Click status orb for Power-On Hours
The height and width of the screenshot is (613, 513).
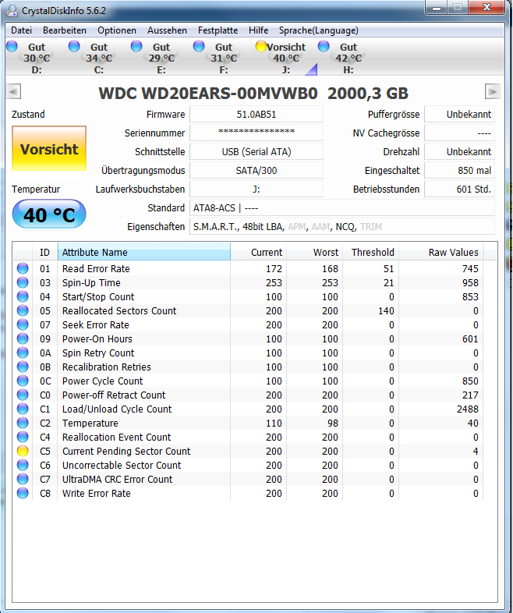point(23,338)
